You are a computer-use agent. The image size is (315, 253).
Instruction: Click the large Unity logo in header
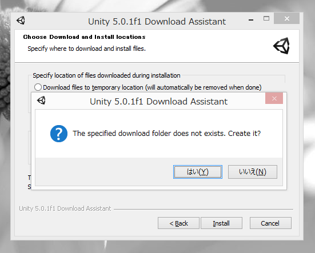coord(281,46)
